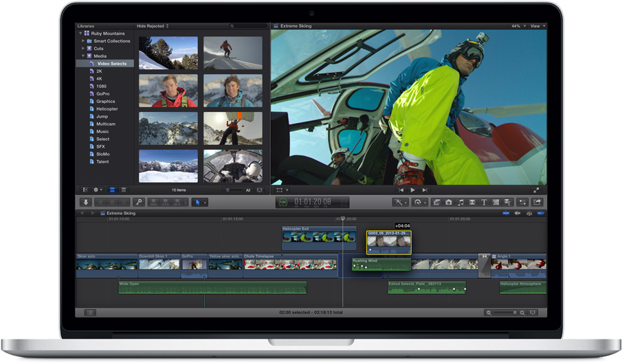Toggle solo for selected clips
622x364 pixels.
(x=529, y=214)
